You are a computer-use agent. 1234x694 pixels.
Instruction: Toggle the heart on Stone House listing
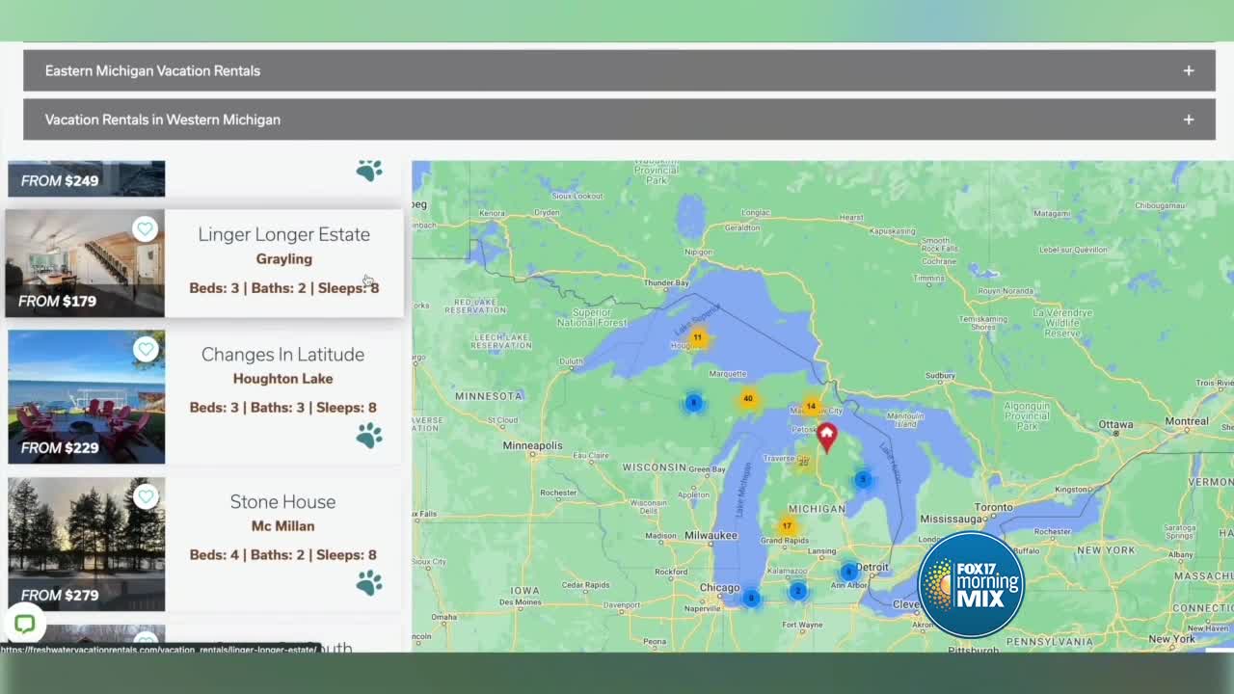[x=146, y=496]
